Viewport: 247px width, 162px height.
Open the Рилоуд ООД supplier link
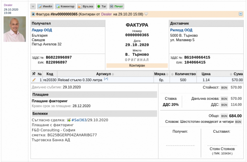[x=181, y=30]
